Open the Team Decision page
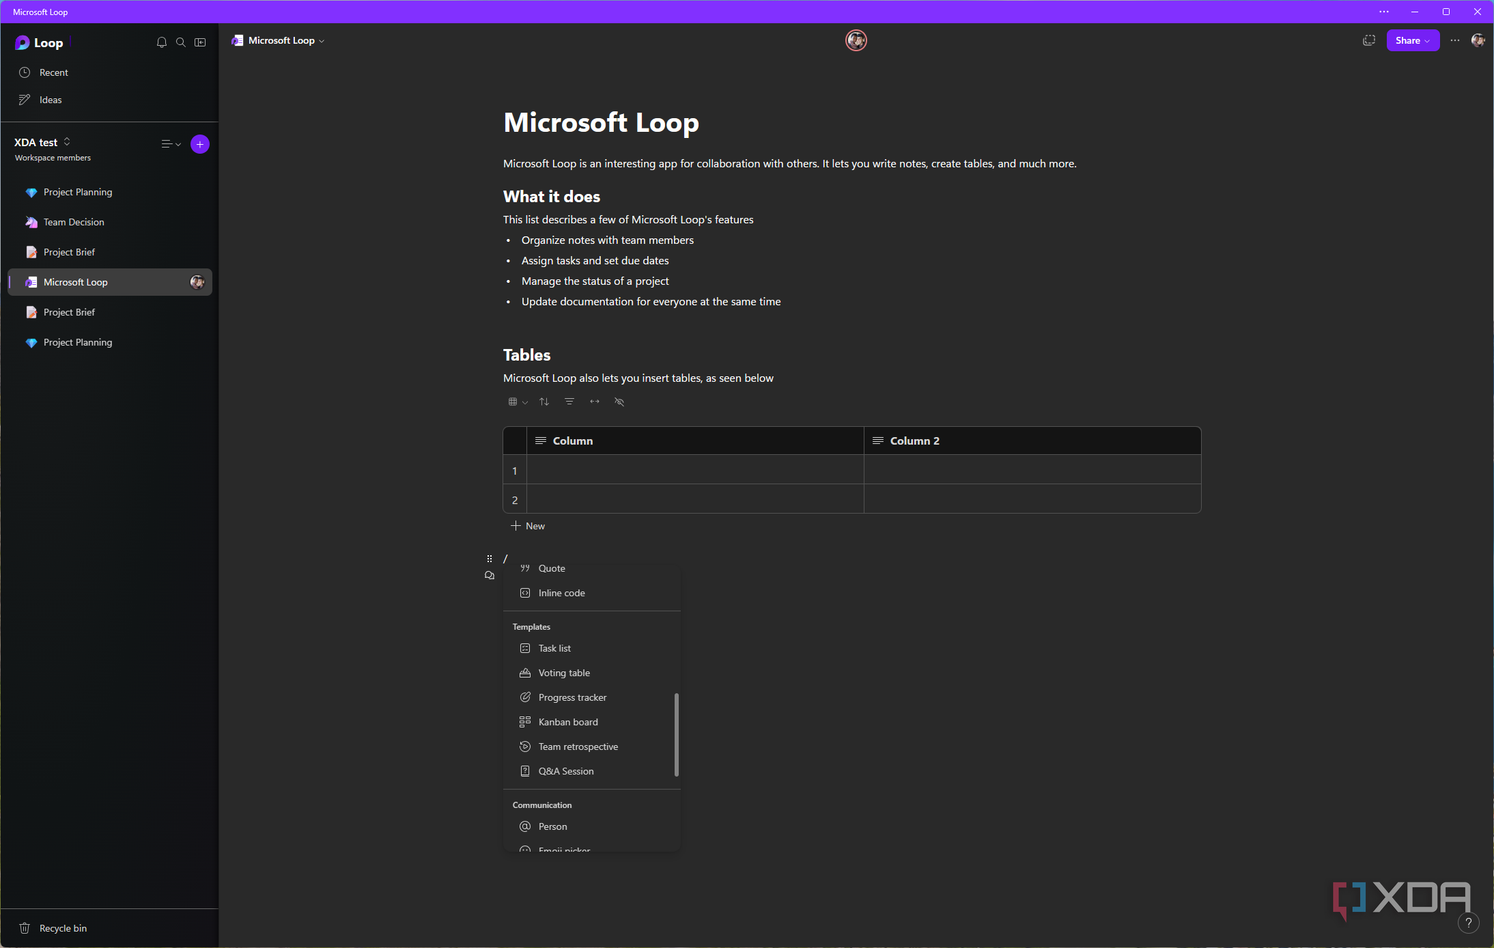The width and height of the screenshot is (1494, 948). 109,222
